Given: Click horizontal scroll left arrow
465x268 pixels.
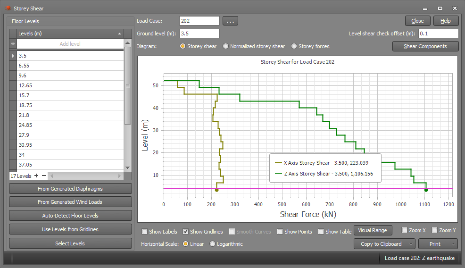Looking at the screenshot, I should (51, 176).
